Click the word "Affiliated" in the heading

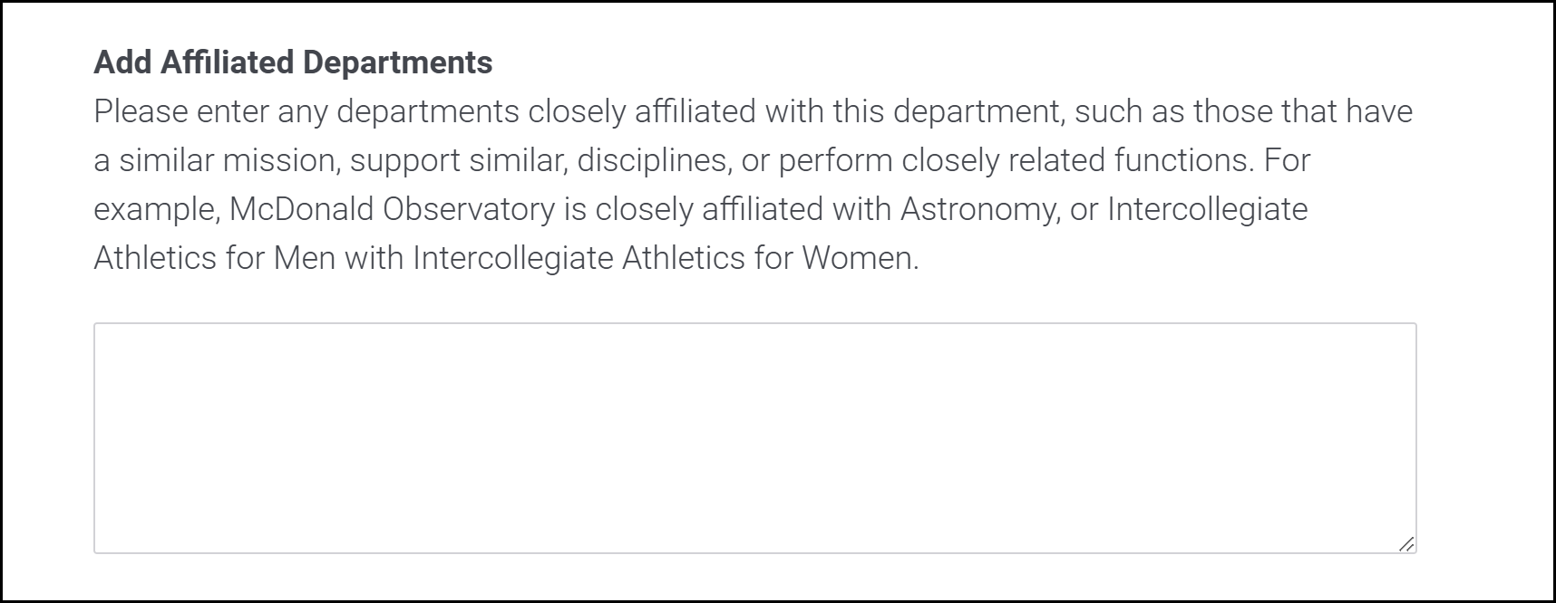pos(227,62)
